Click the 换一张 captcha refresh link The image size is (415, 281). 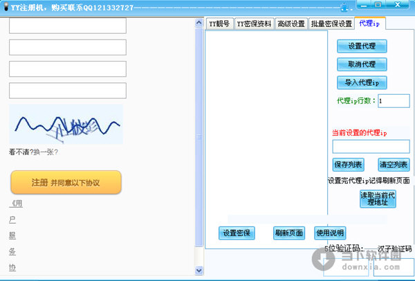click(46, 152)
